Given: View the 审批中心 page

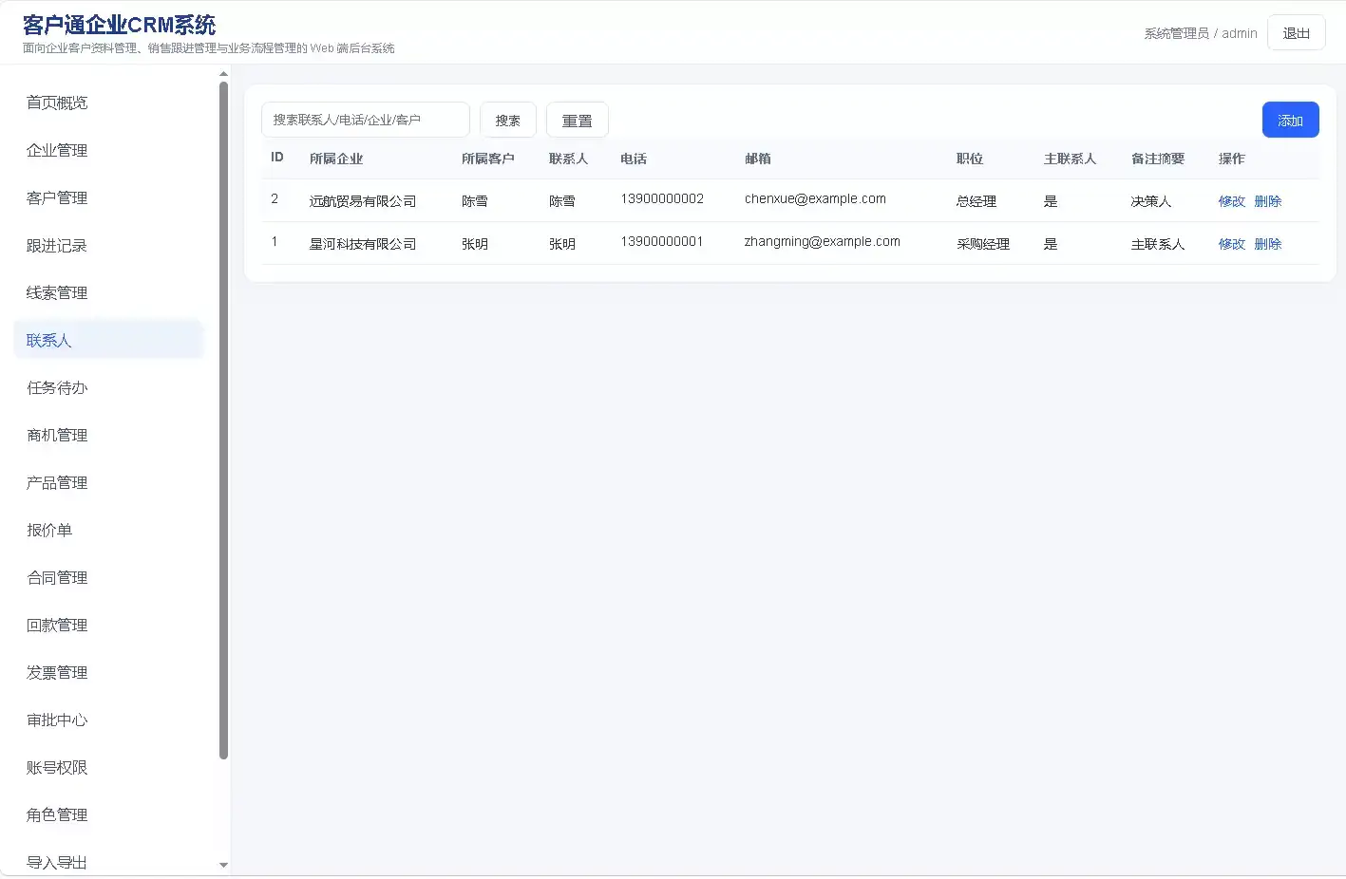Looking at the screenshot, I should (57, 720).
